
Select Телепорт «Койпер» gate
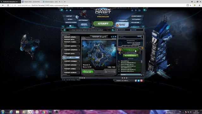71,73
